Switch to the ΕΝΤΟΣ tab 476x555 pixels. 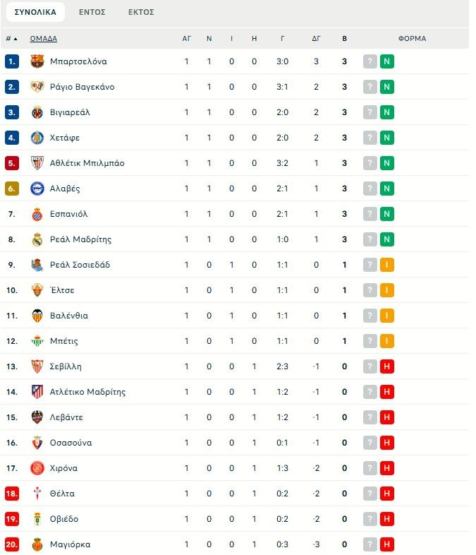[92, 12]
